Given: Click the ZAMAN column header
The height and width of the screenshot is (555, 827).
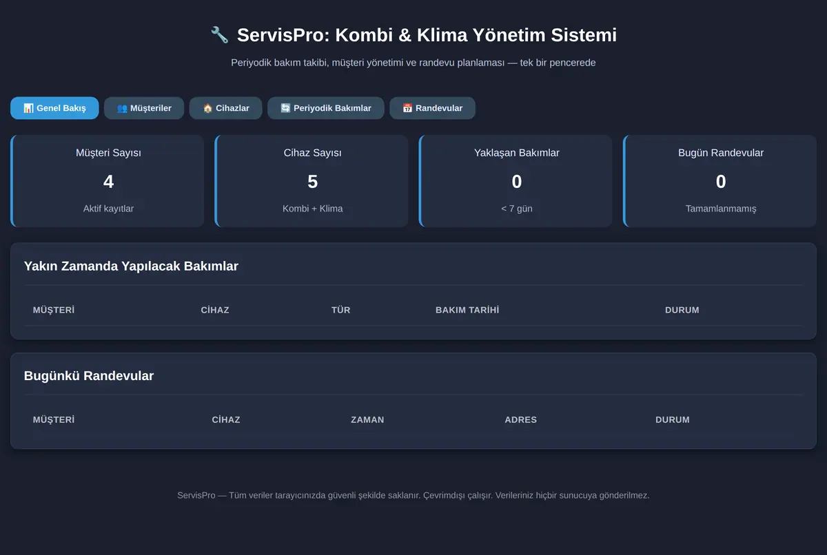Looking at the screenshot, I should (367, 419).
